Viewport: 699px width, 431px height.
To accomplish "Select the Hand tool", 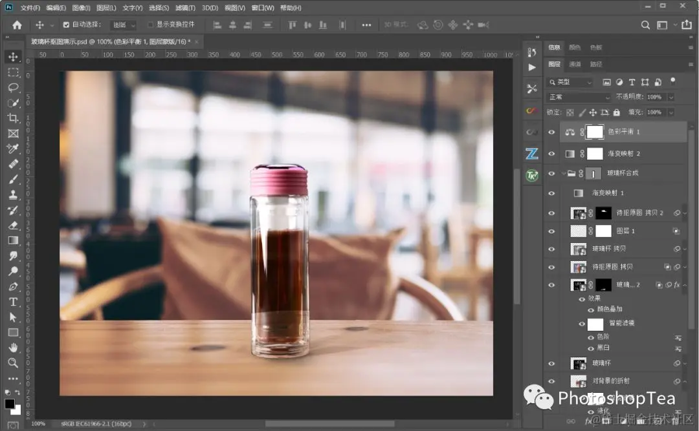I will click(14, 348).
